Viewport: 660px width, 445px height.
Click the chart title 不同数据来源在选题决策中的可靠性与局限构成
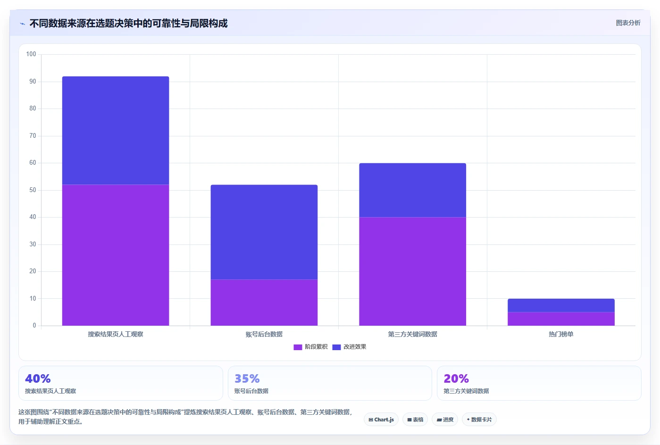click(128, 24)
